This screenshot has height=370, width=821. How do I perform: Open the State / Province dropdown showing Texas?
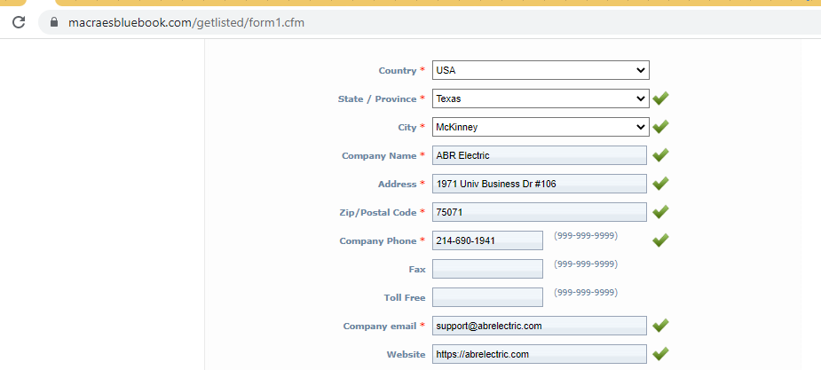coord(541,98)
